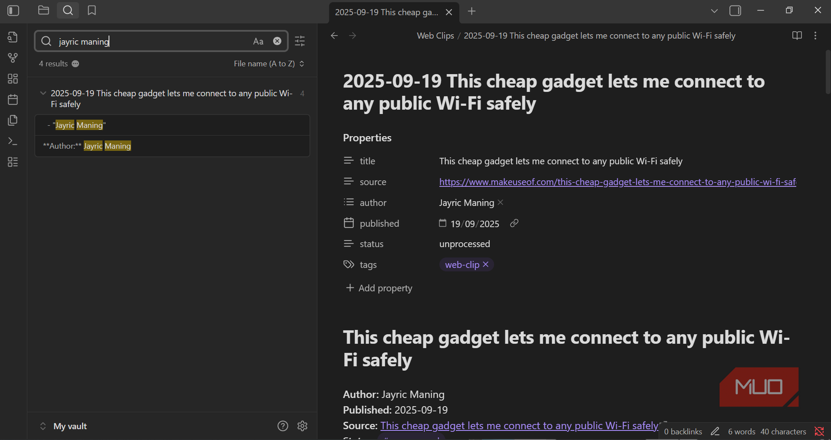Screen dimensions: 831x440
Task: Toggle editing mode pencil in status bar
Action: 715,431
